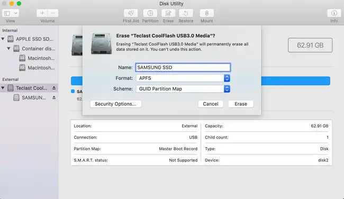The image size is (344, 199).
Task: Click the blue volume legend square
Action: click(73, 91)
